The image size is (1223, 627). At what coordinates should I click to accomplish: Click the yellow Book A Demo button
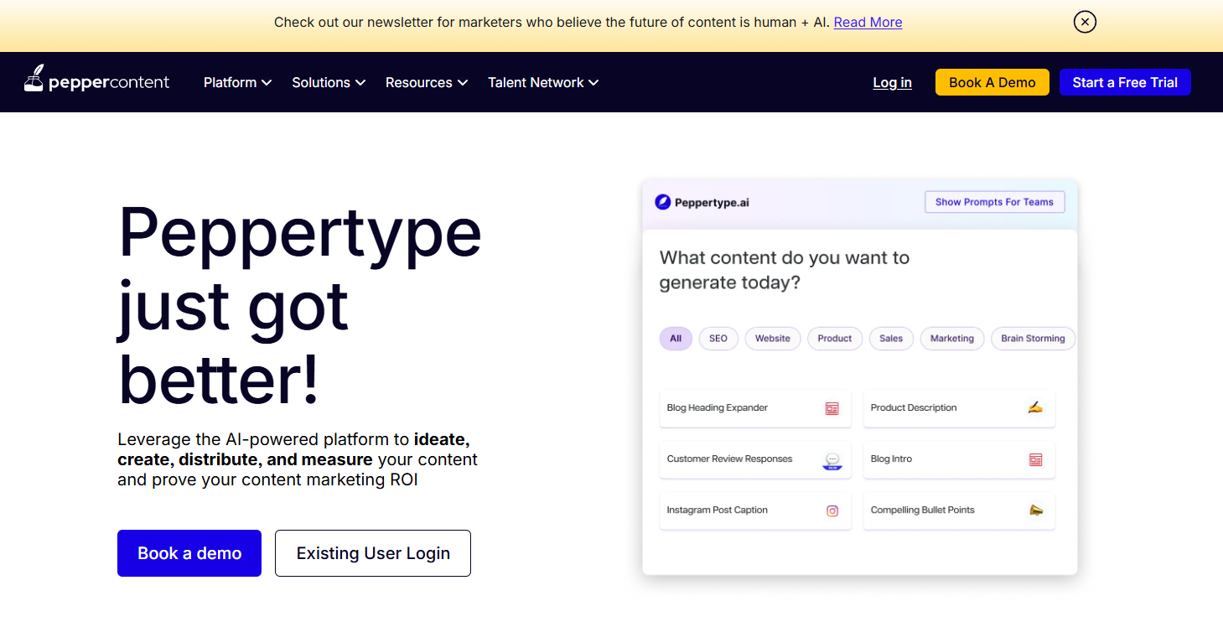point(992,82)
